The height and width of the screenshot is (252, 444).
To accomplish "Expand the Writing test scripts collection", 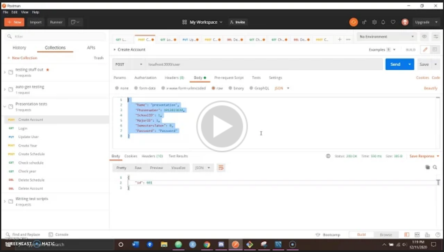I will point(5,201).
